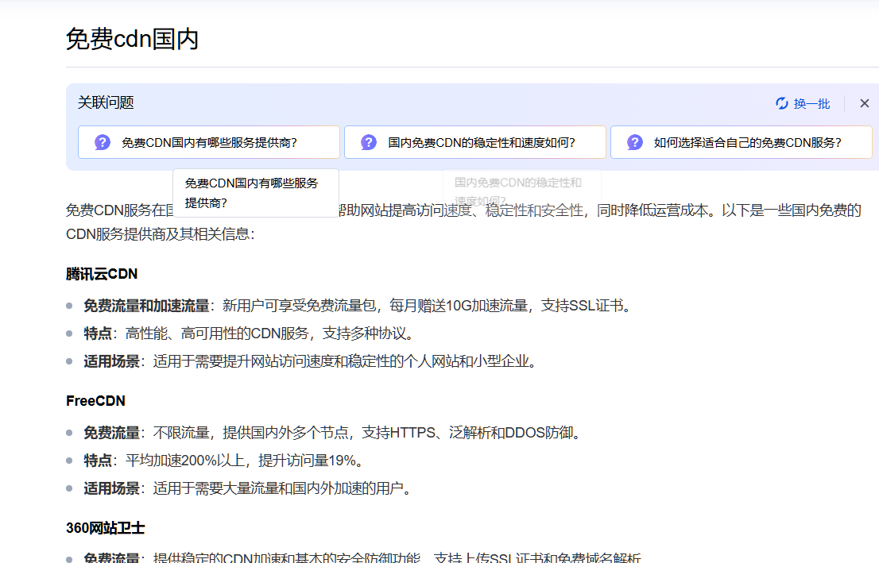The height and width of the screenshot is (563, 879).
Task: Click the 360网站卫士 section heading
Action: pos(106,528)
